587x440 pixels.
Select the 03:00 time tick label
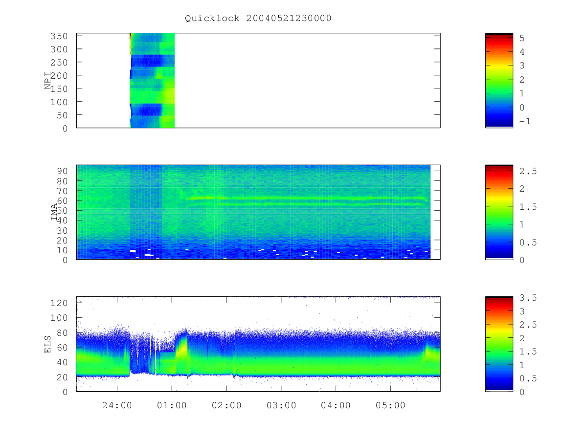pyautogui.click(x=281, y=405)
